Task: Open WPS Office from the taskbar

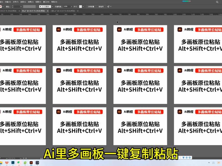Action: [x=7, y=163]
